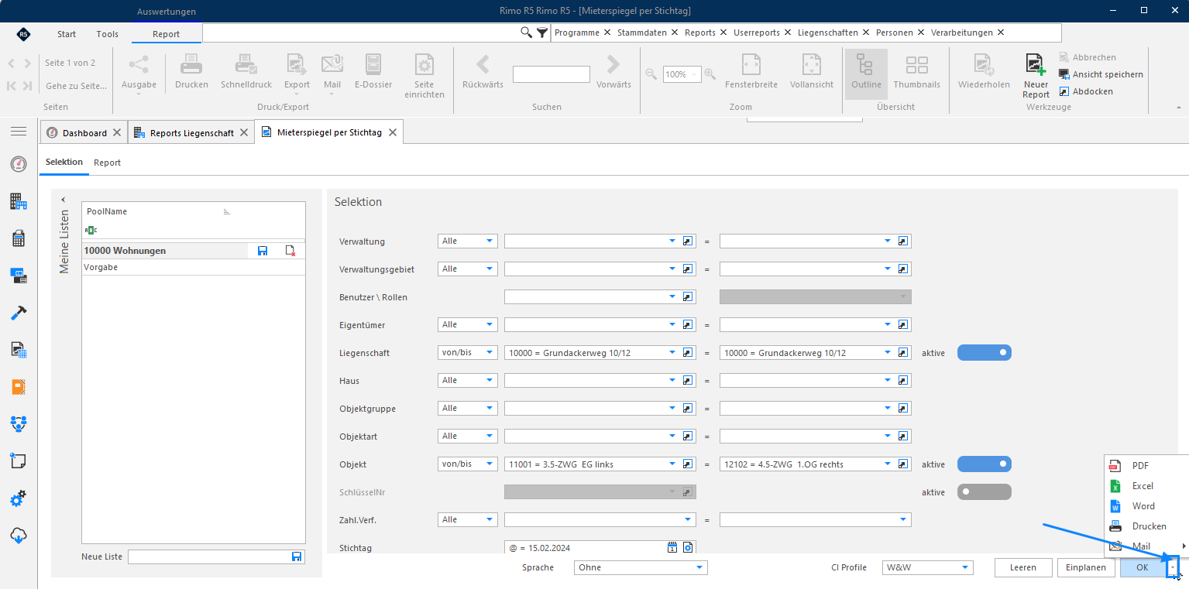Open the Verwaltung Alle dropdown
This screenshot has height=589, width=1189.
468,241
